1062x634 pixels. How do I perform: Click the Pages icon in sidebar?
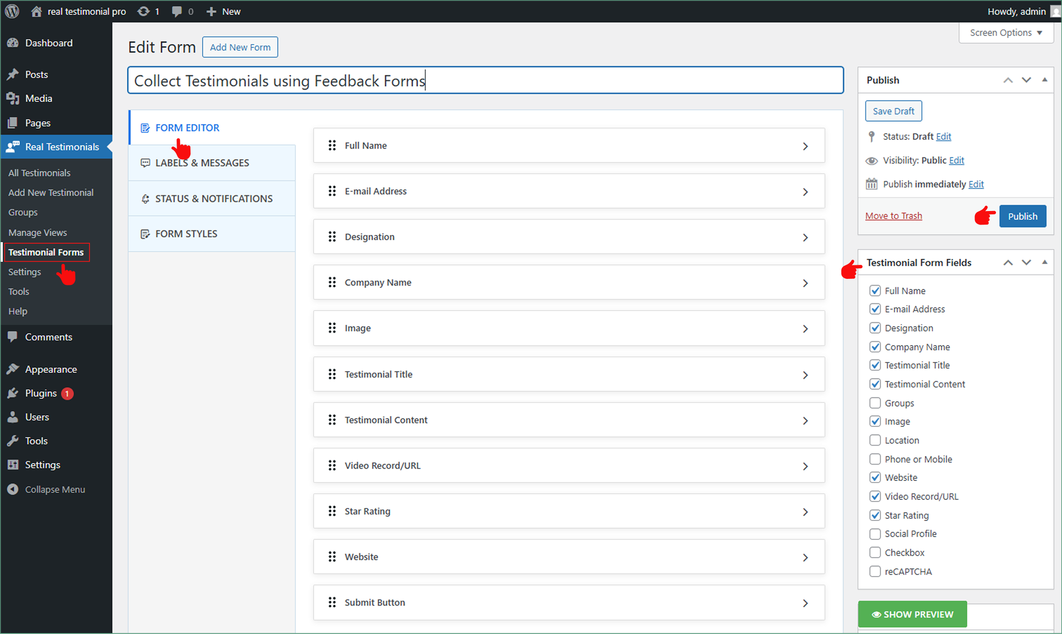[13, 123]
